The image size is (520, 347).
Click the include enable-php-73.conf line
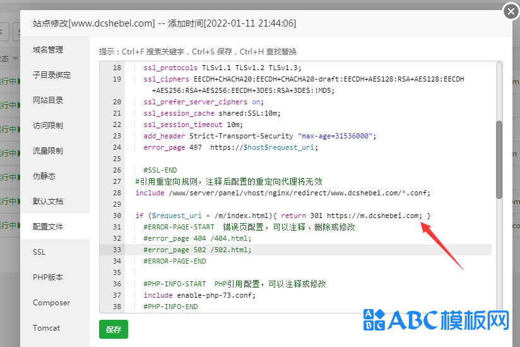199,295
